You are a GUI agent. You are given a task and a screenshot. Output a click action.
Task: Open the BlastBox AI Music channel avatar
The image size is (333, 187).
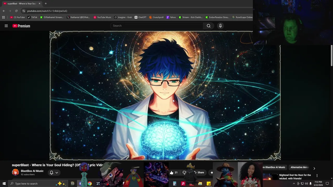pos(15,172)
